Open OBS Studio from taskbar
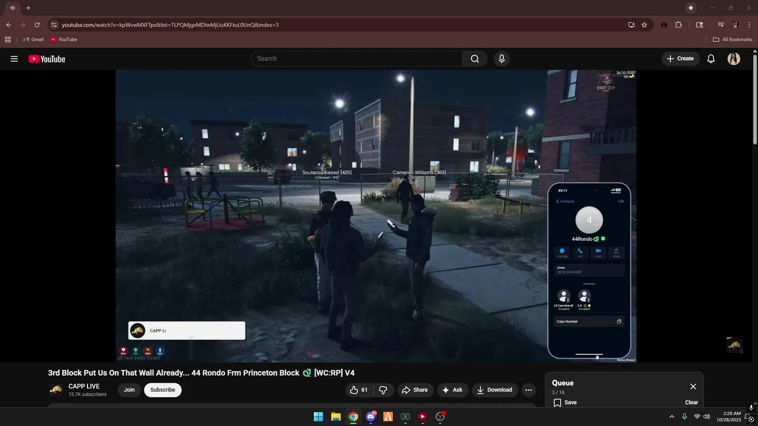The height and width of the screenshot is (426, 758). click(x=440, y=417)
